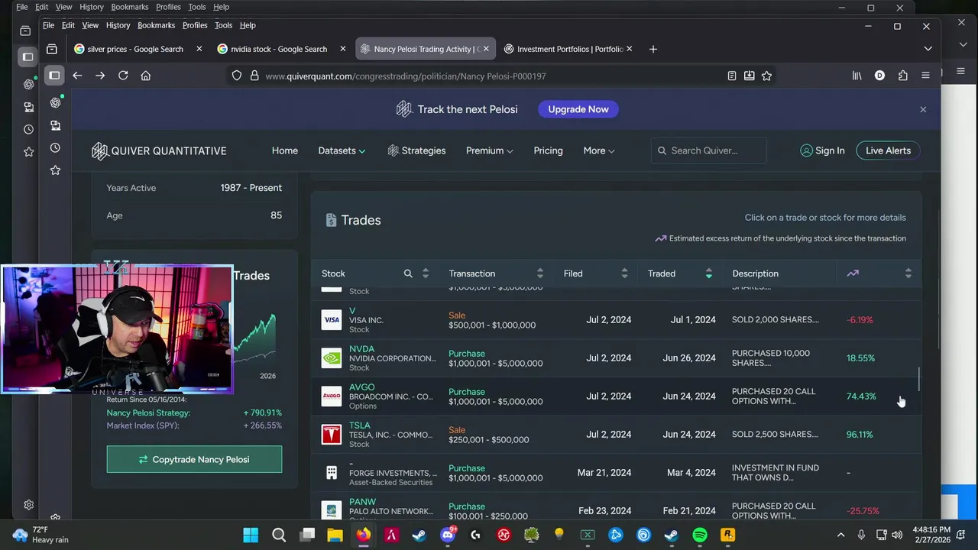Sort trades by Stock column arrows
The height and width of the screenshot is (550, 978).
click(426, 273)
